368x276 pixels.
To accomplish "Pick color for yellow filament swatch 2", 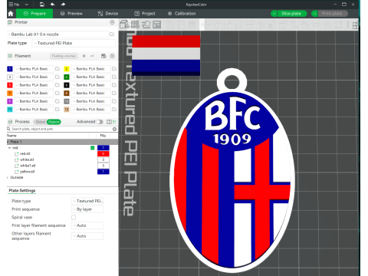I will coord(67,69).
